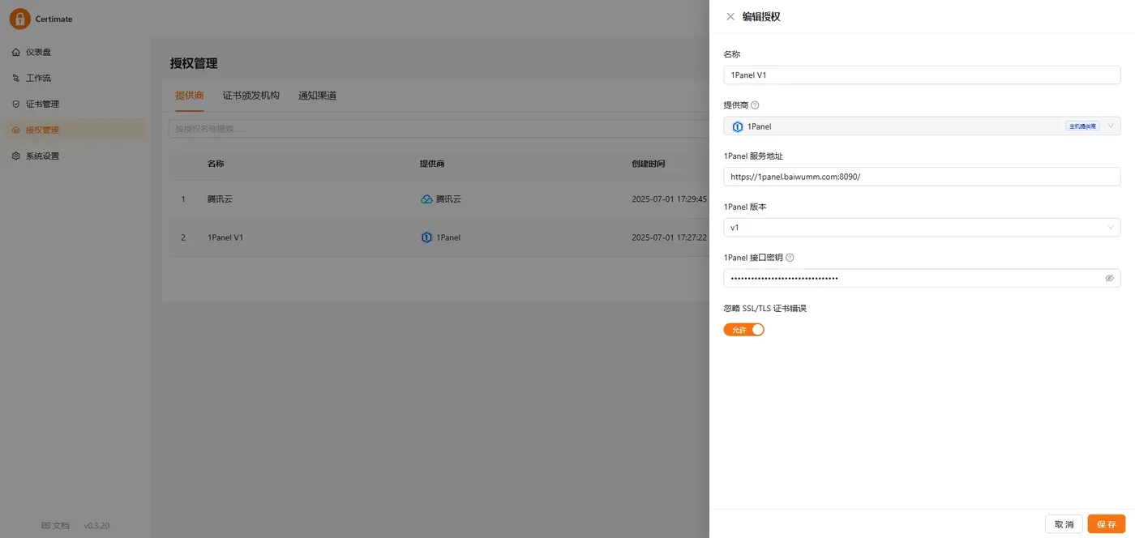
Task: Open the 1Panel 版本 v1 dropdown
Action: [x=922, y=228]
